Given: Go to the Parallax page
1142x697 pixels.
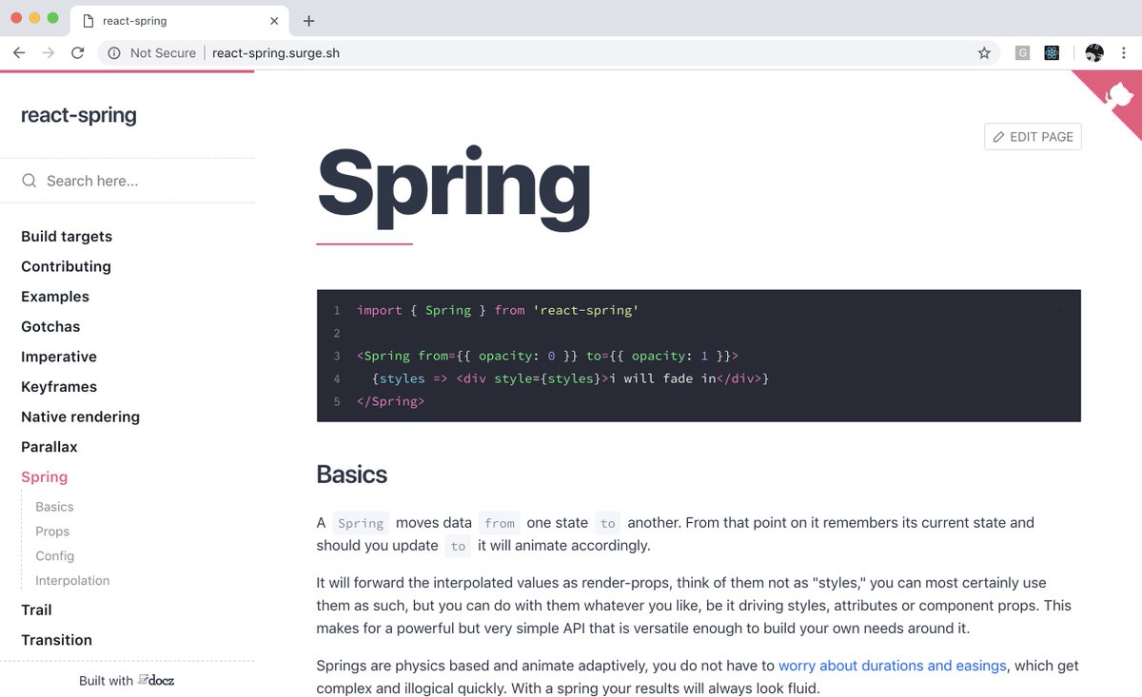Looking at the screenshot, I should tap(49, 447).
